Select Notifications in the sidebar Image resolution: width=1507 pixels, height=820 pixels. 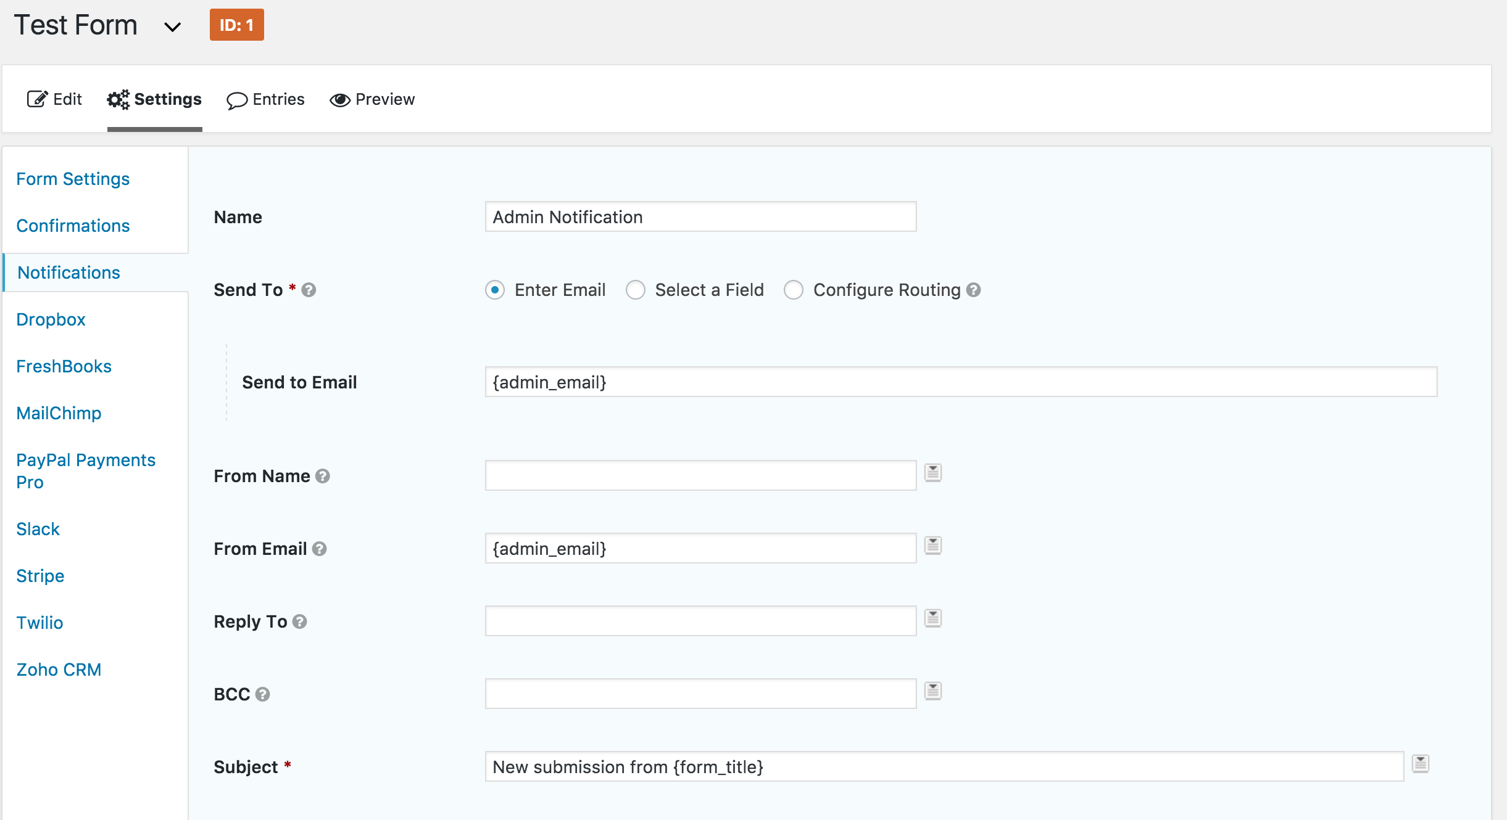(68, 273)
